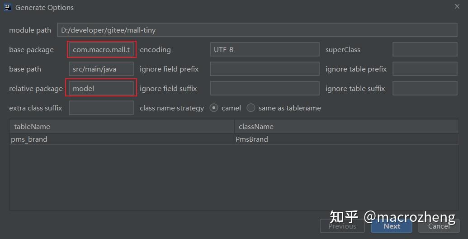468x239 pixels.
Task: Click the ignore table suffix field
Action: point(425,89)
